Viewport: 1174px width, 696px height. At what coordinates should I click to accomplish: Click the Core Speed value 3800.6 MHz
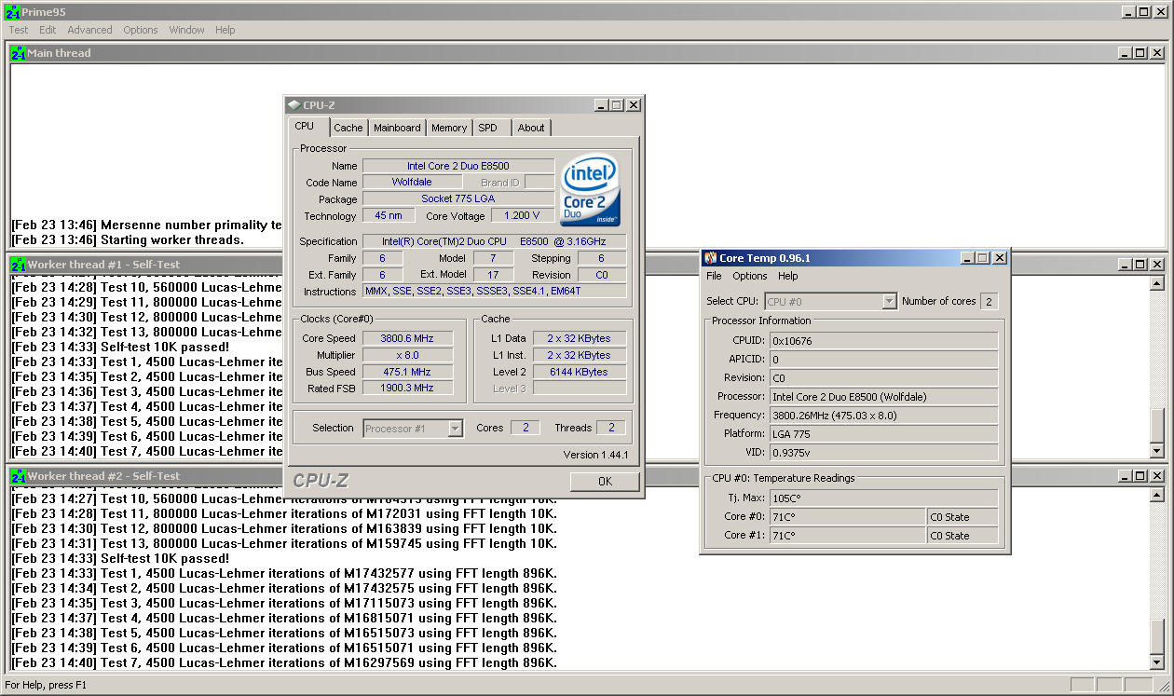(x=407, y=338)
